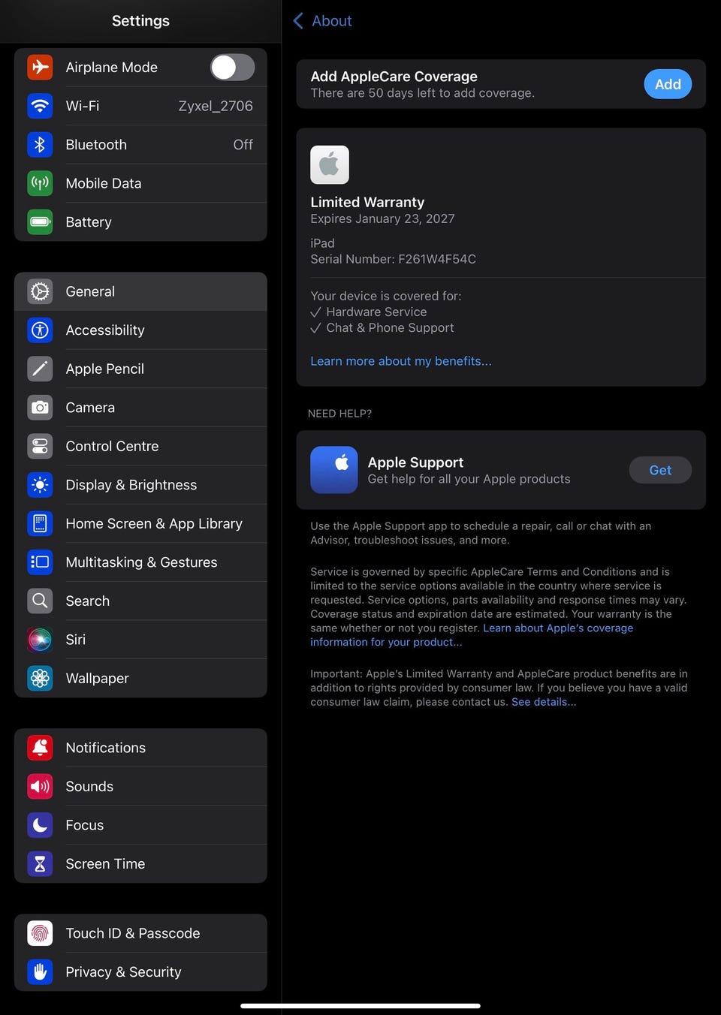Open Wallpaper settings row
Image resolution: width=721 pixels, height=1015 pixels.
[x=140, y=678]
